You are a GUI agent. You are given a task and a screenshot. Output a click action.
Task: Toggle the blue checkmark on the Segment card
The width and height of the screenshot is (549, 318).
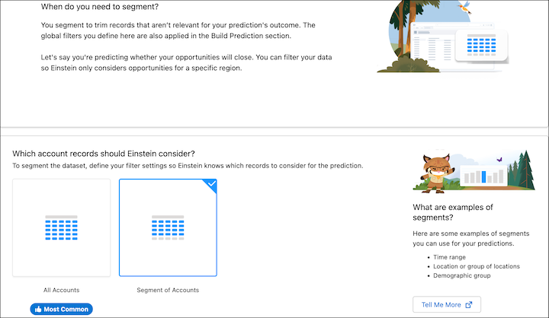(211, 184)
